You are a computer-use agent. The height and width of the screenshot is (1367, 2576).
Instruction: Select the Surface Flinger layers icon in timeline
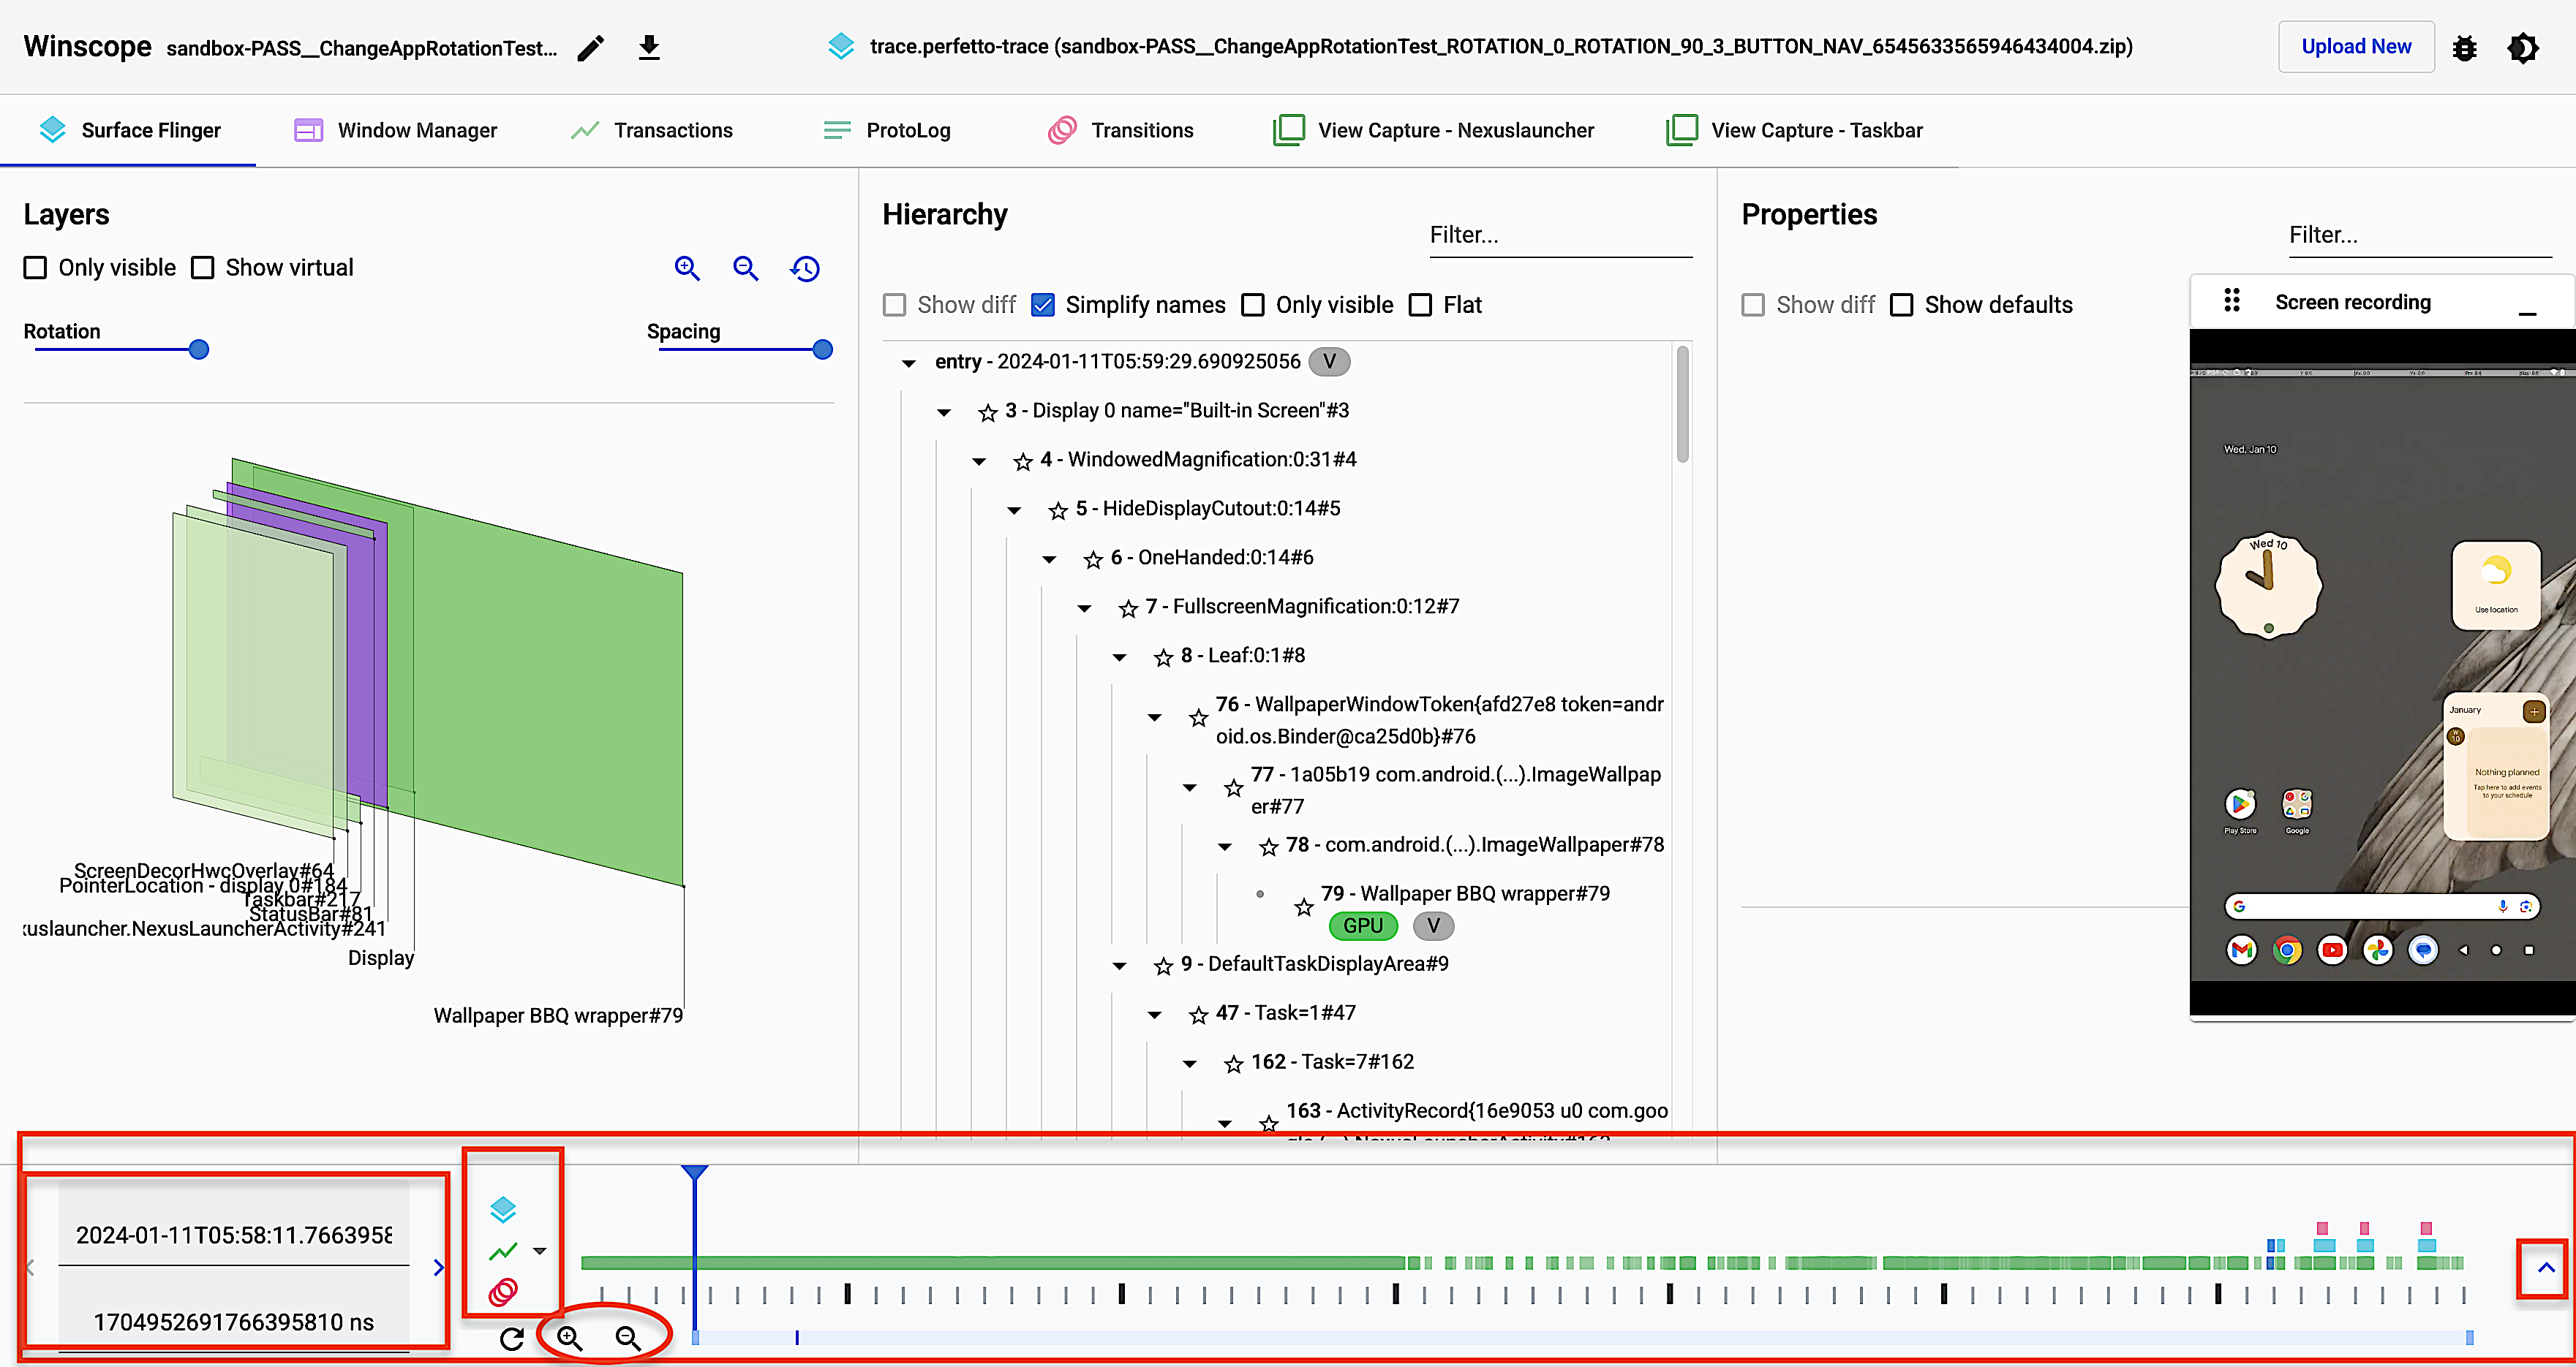click(x=504, y=1209)
